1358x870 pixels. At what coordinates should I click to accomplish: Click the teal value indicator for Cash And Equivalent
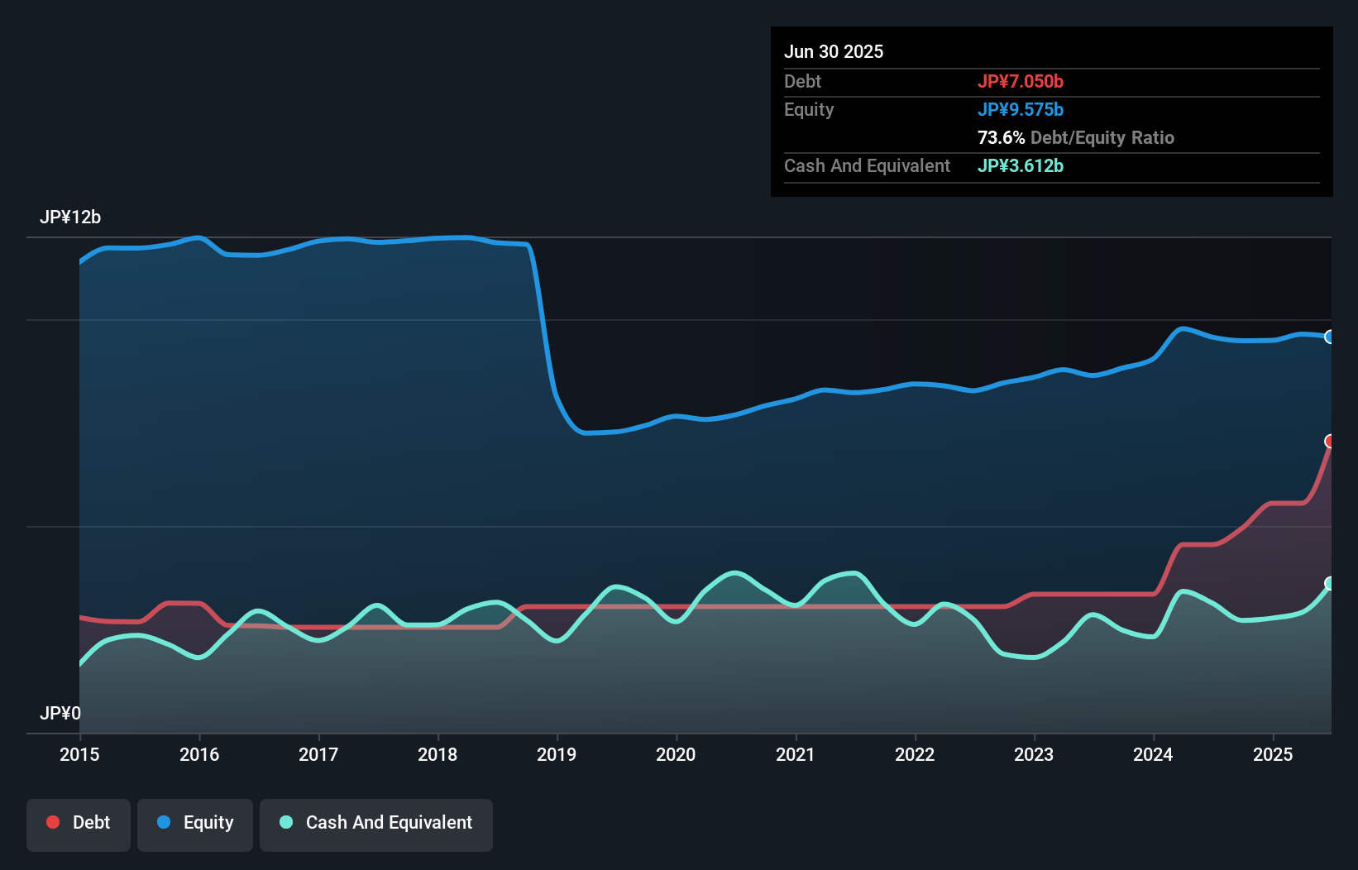[1021, 165]
